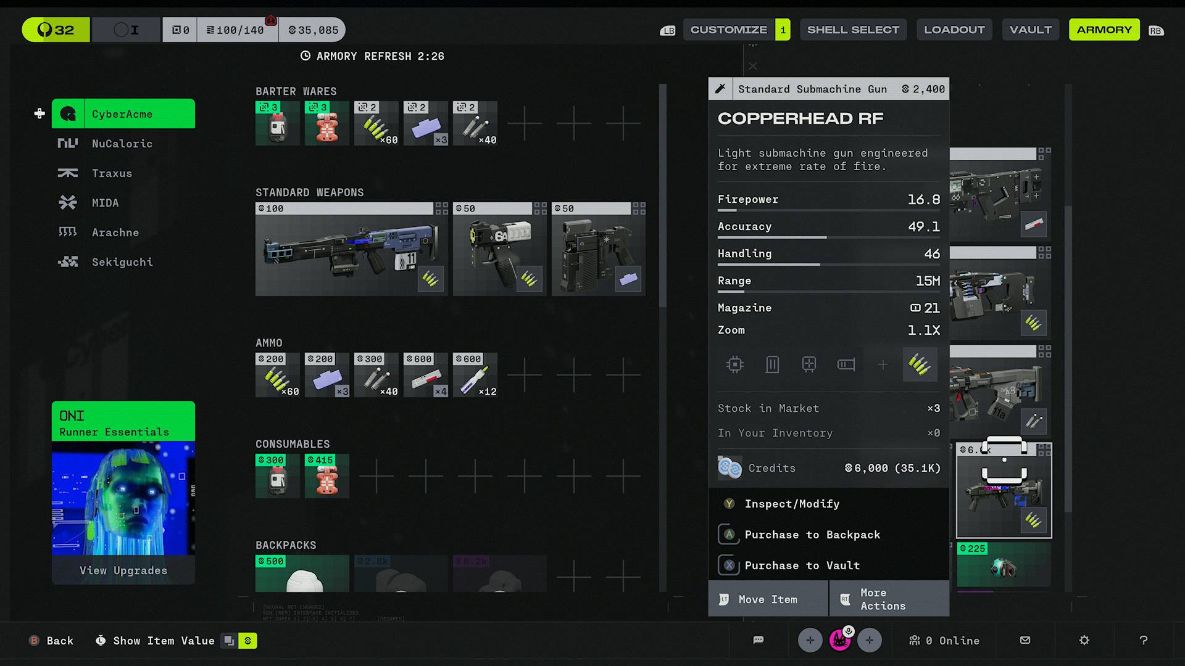Viewport: 1185px width, 666px height.
Task: Click the magazine mod slot icon
Action: 772,364
